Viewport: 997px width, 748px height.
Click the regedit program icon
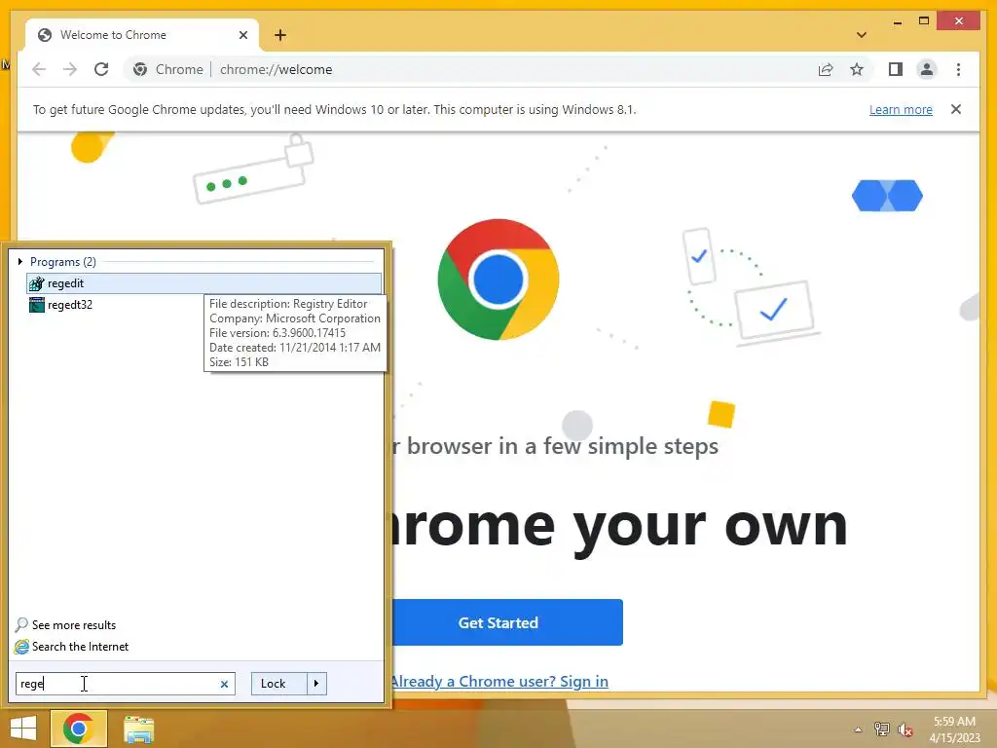pyautogui.click(x=36, y=283)
